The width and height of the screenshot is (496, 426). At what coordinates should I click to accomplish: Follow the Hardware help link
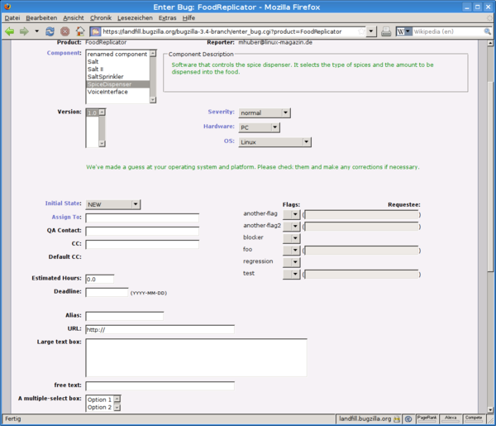click(219, 127)
